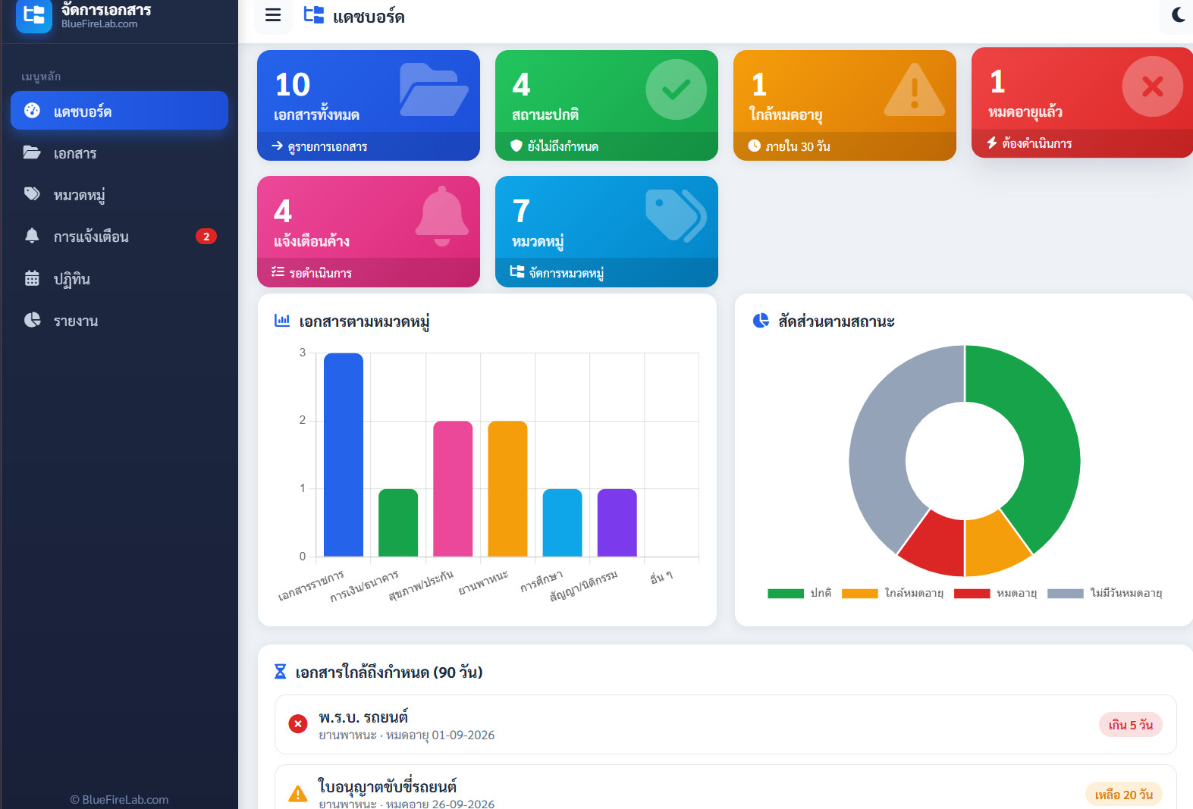
Task: Open ใบอนุญาตขับขี่รถยนต์ document row
Action: click(x=725, y=787)
